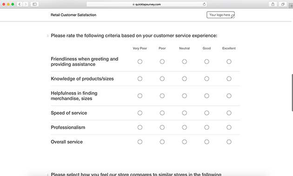
Task: Rate Overall service as Excellent
Action: point(229,142)
